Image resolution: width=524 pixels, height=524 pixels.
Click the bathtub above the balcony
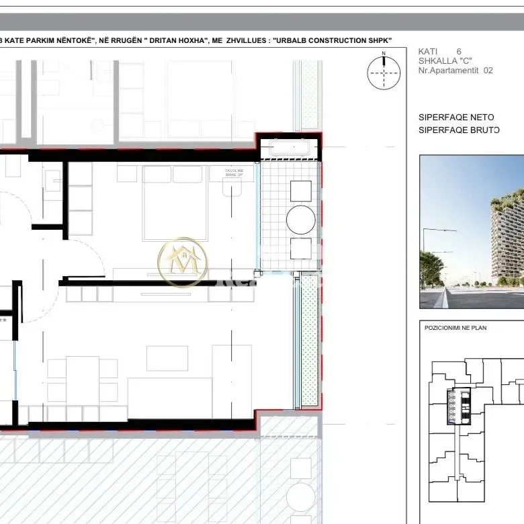click(x=290, y=148)
